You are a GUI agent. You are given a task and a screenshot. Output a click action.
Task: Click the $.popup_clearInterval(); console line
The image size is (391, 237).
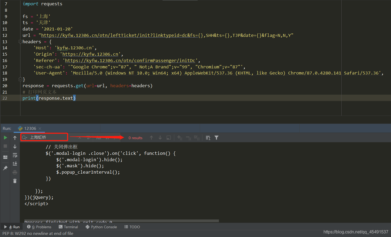coord(88,172)
